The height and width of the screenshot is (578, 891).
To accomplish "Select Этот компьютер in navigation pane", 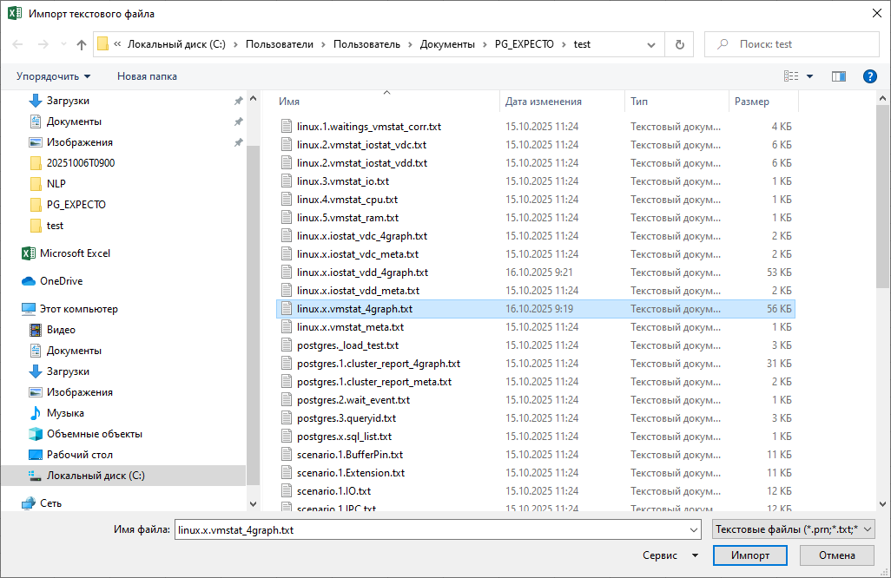I will click(79, 309).
